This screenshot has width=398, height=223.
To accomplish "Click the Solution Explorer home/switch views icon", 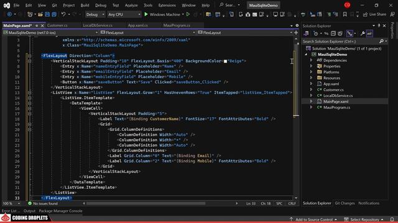I will pyautogui.click(x=307, y=33).
